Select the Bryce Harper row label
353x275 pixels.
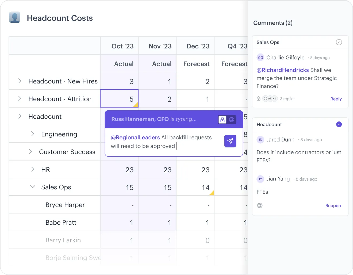coord(65,205)
